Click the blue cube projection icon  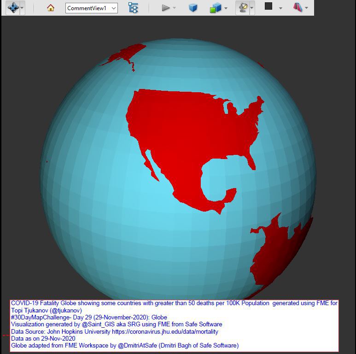[x=193, y=8]
